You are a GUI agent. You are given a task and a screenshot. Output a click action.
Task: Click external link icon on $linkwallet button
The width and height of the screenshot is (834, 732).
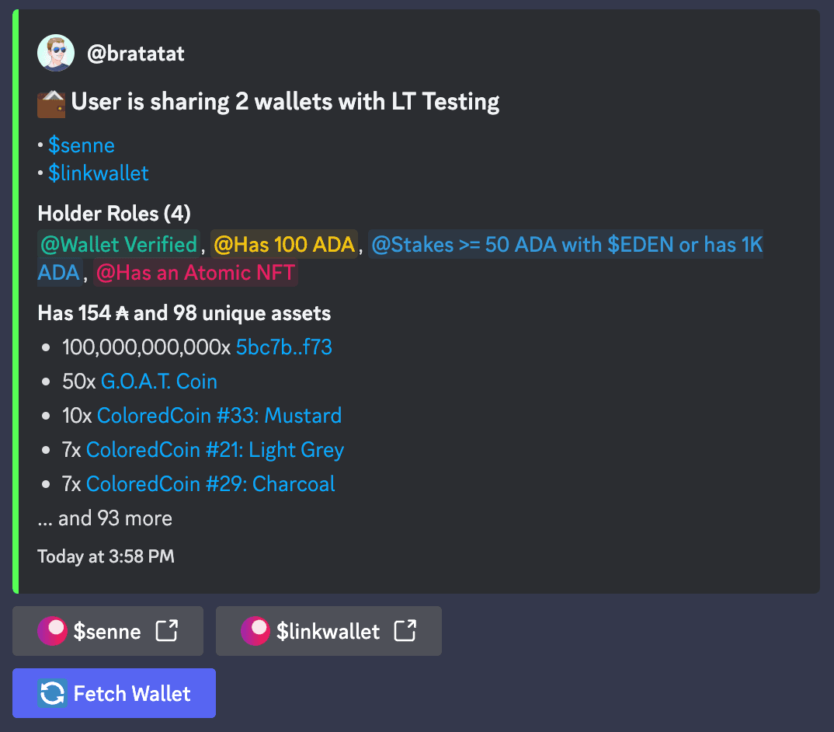pyautogui.click(x=405, y=630)
